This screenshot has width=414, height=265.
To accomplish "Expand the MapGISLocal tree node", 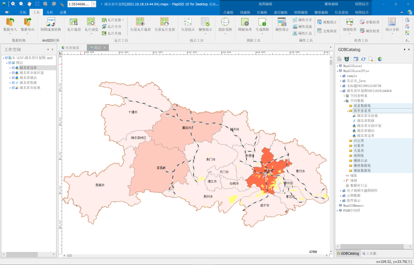I will pyautogui.click(x=337, y=66).
